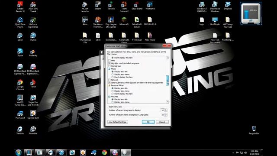
Task: Uncheck Highlight newly installed programs
Action: (x=110, y=63)
